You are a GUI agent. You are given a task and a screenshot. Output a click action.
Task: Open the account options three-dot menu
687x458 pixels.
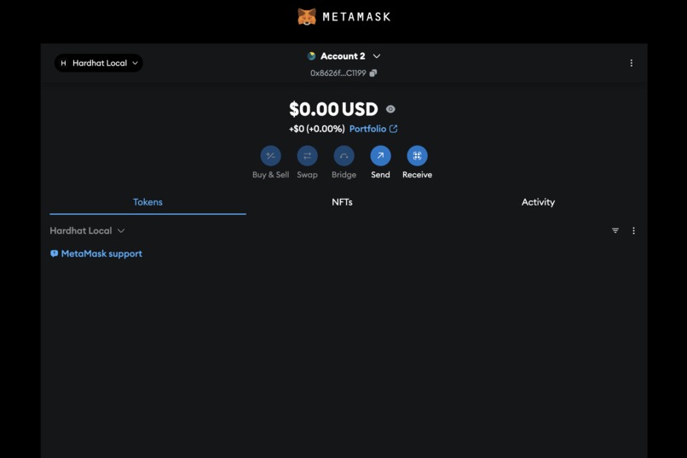coord(632,63)
